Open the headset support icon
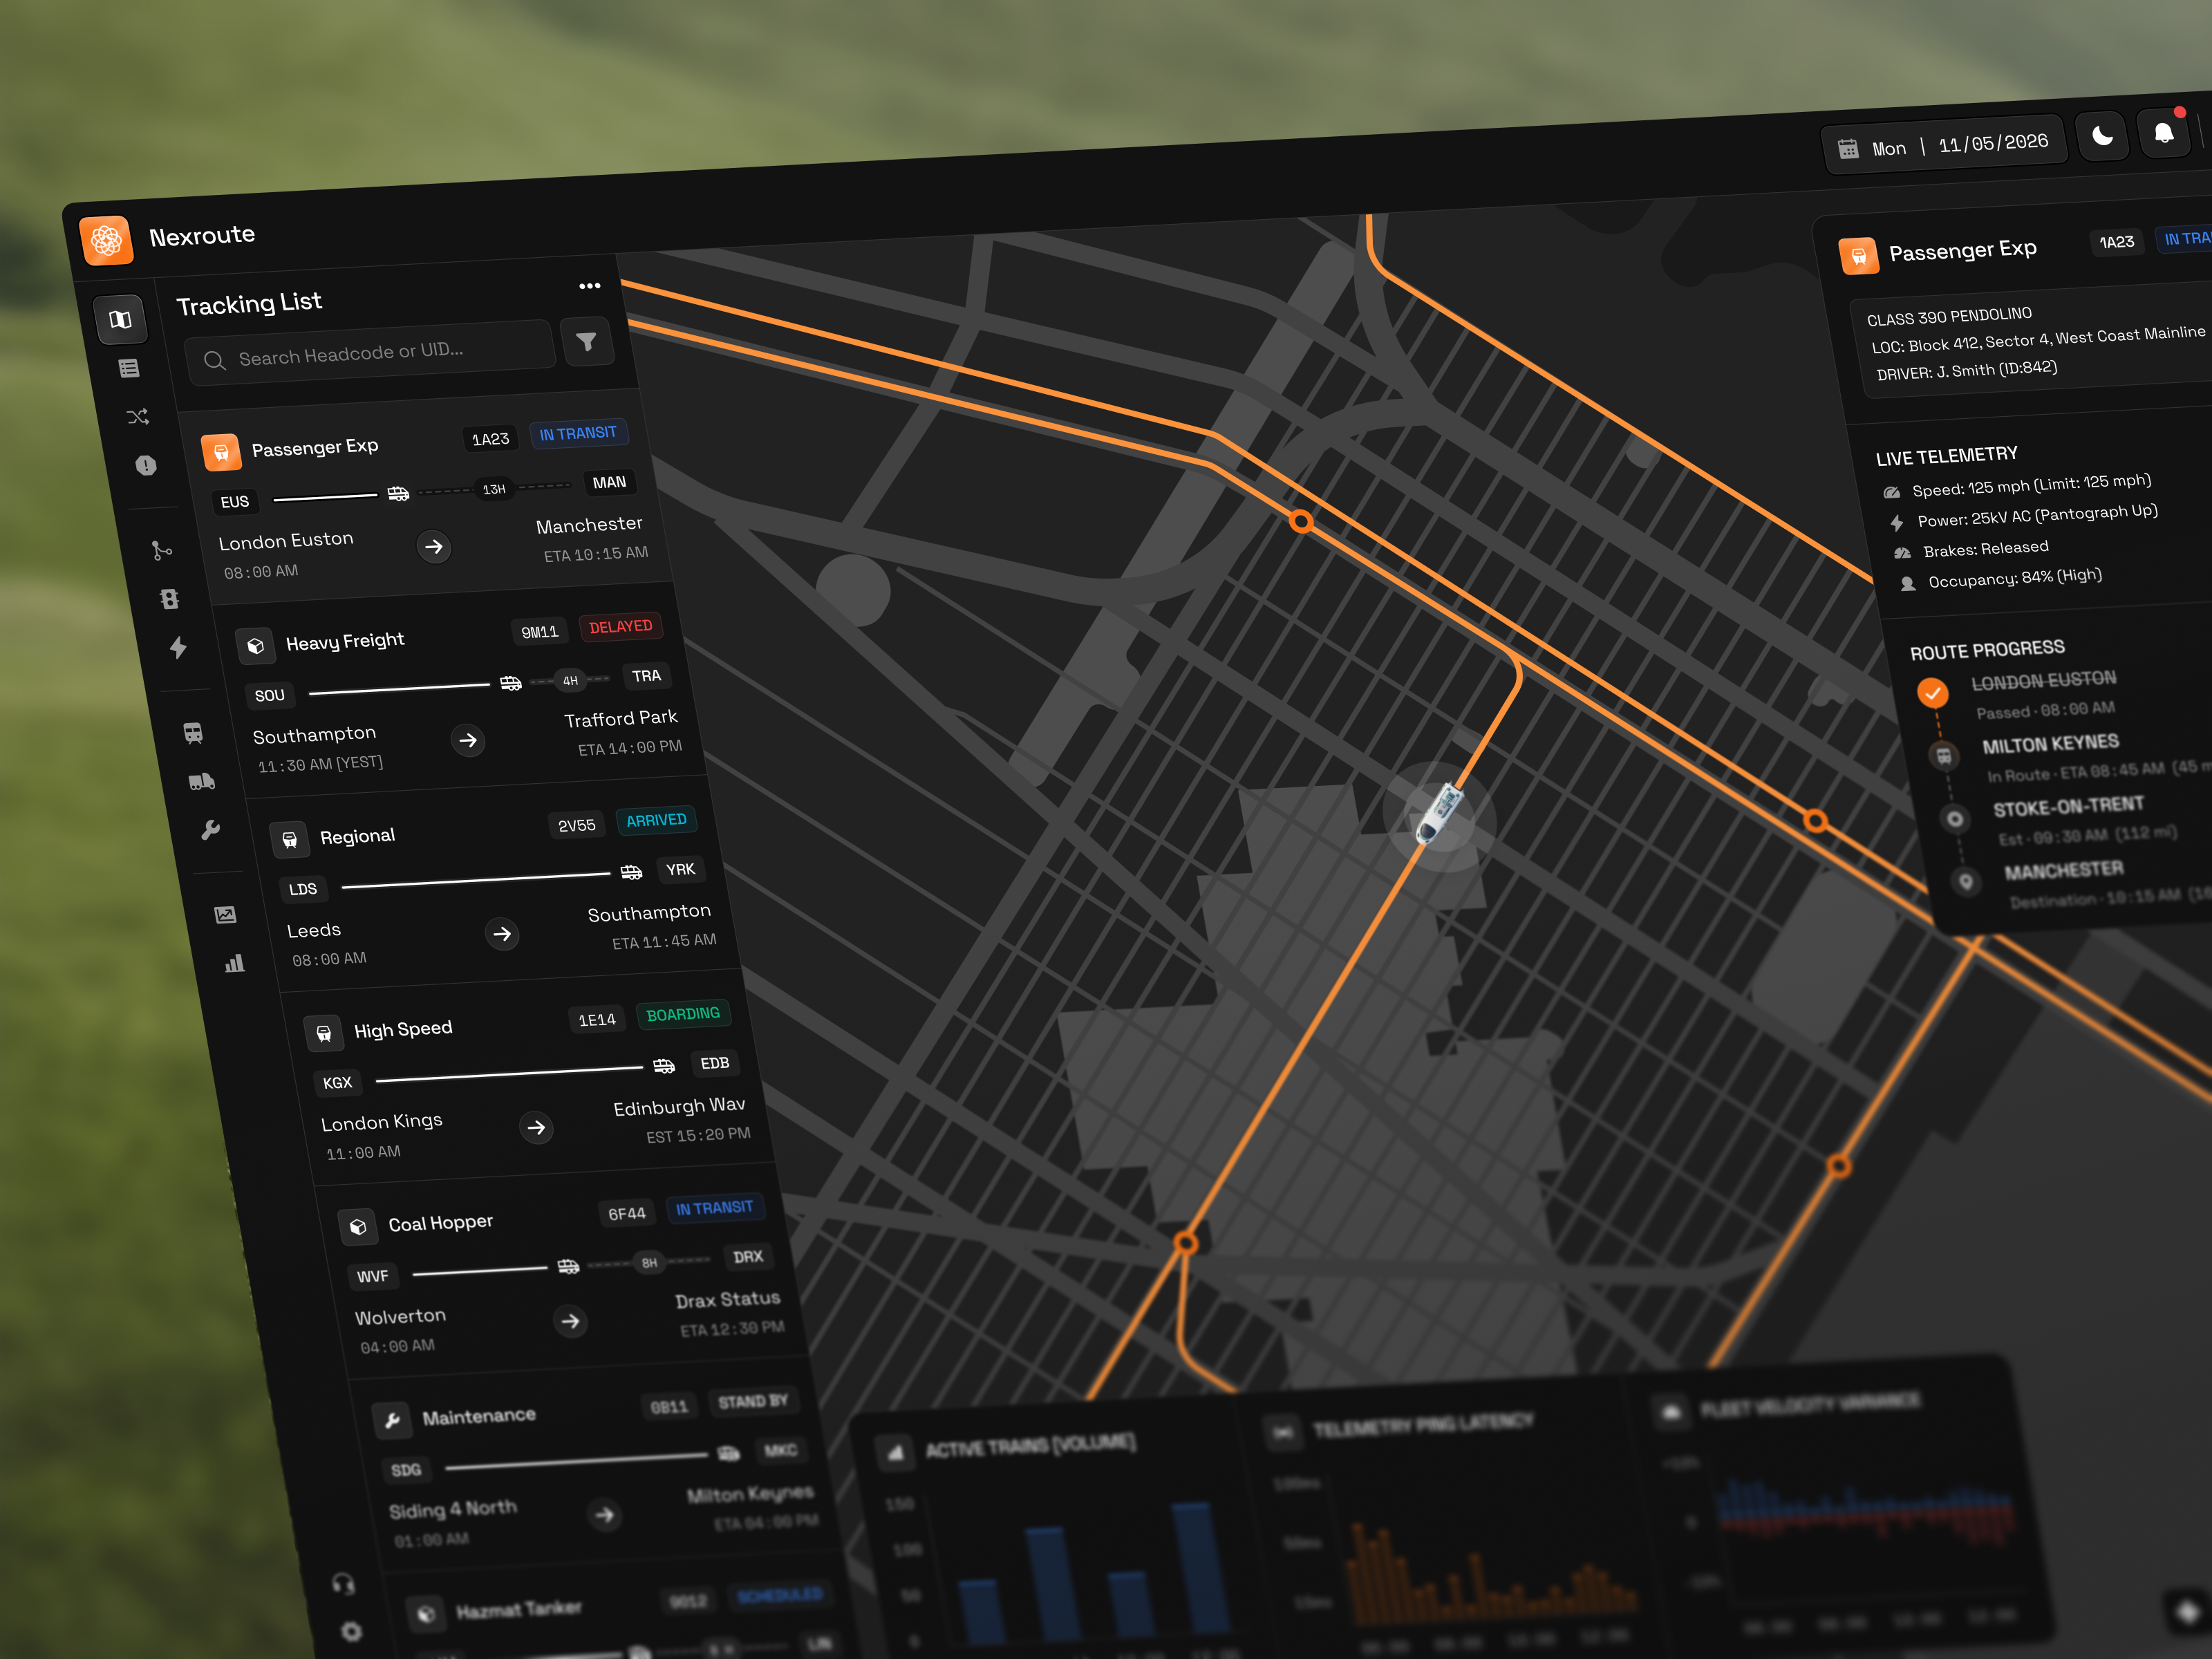Image resolution: width=2212 pixels, height=1659 pixels. tap(343, 1583)
